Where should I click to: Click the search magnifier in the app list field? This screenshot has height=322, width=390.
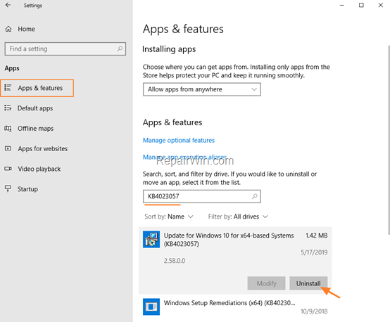(254, 197)
